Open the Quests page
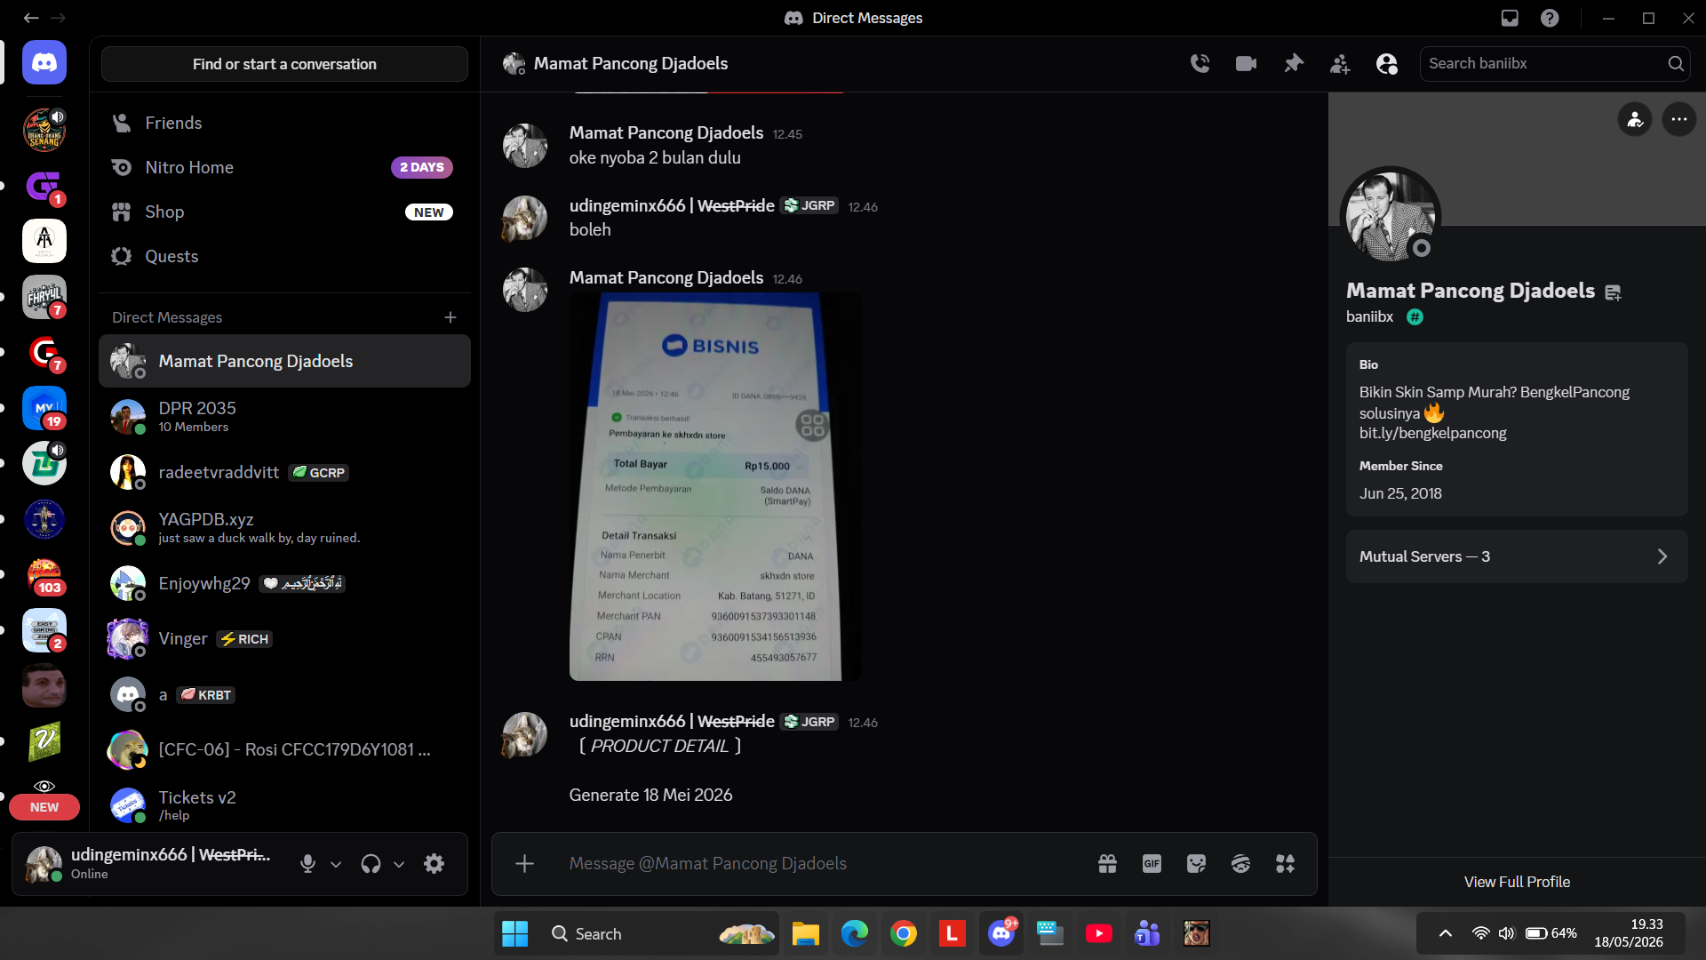Image resolution: width=1706 pixels, height=960 pixels. pos(284,256)
